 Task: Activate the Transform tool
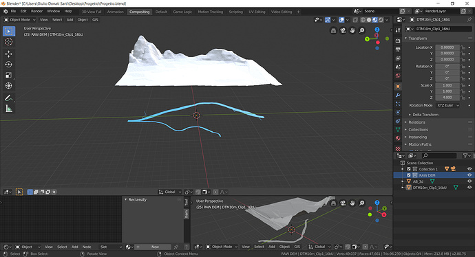click(x=9, y=86)
